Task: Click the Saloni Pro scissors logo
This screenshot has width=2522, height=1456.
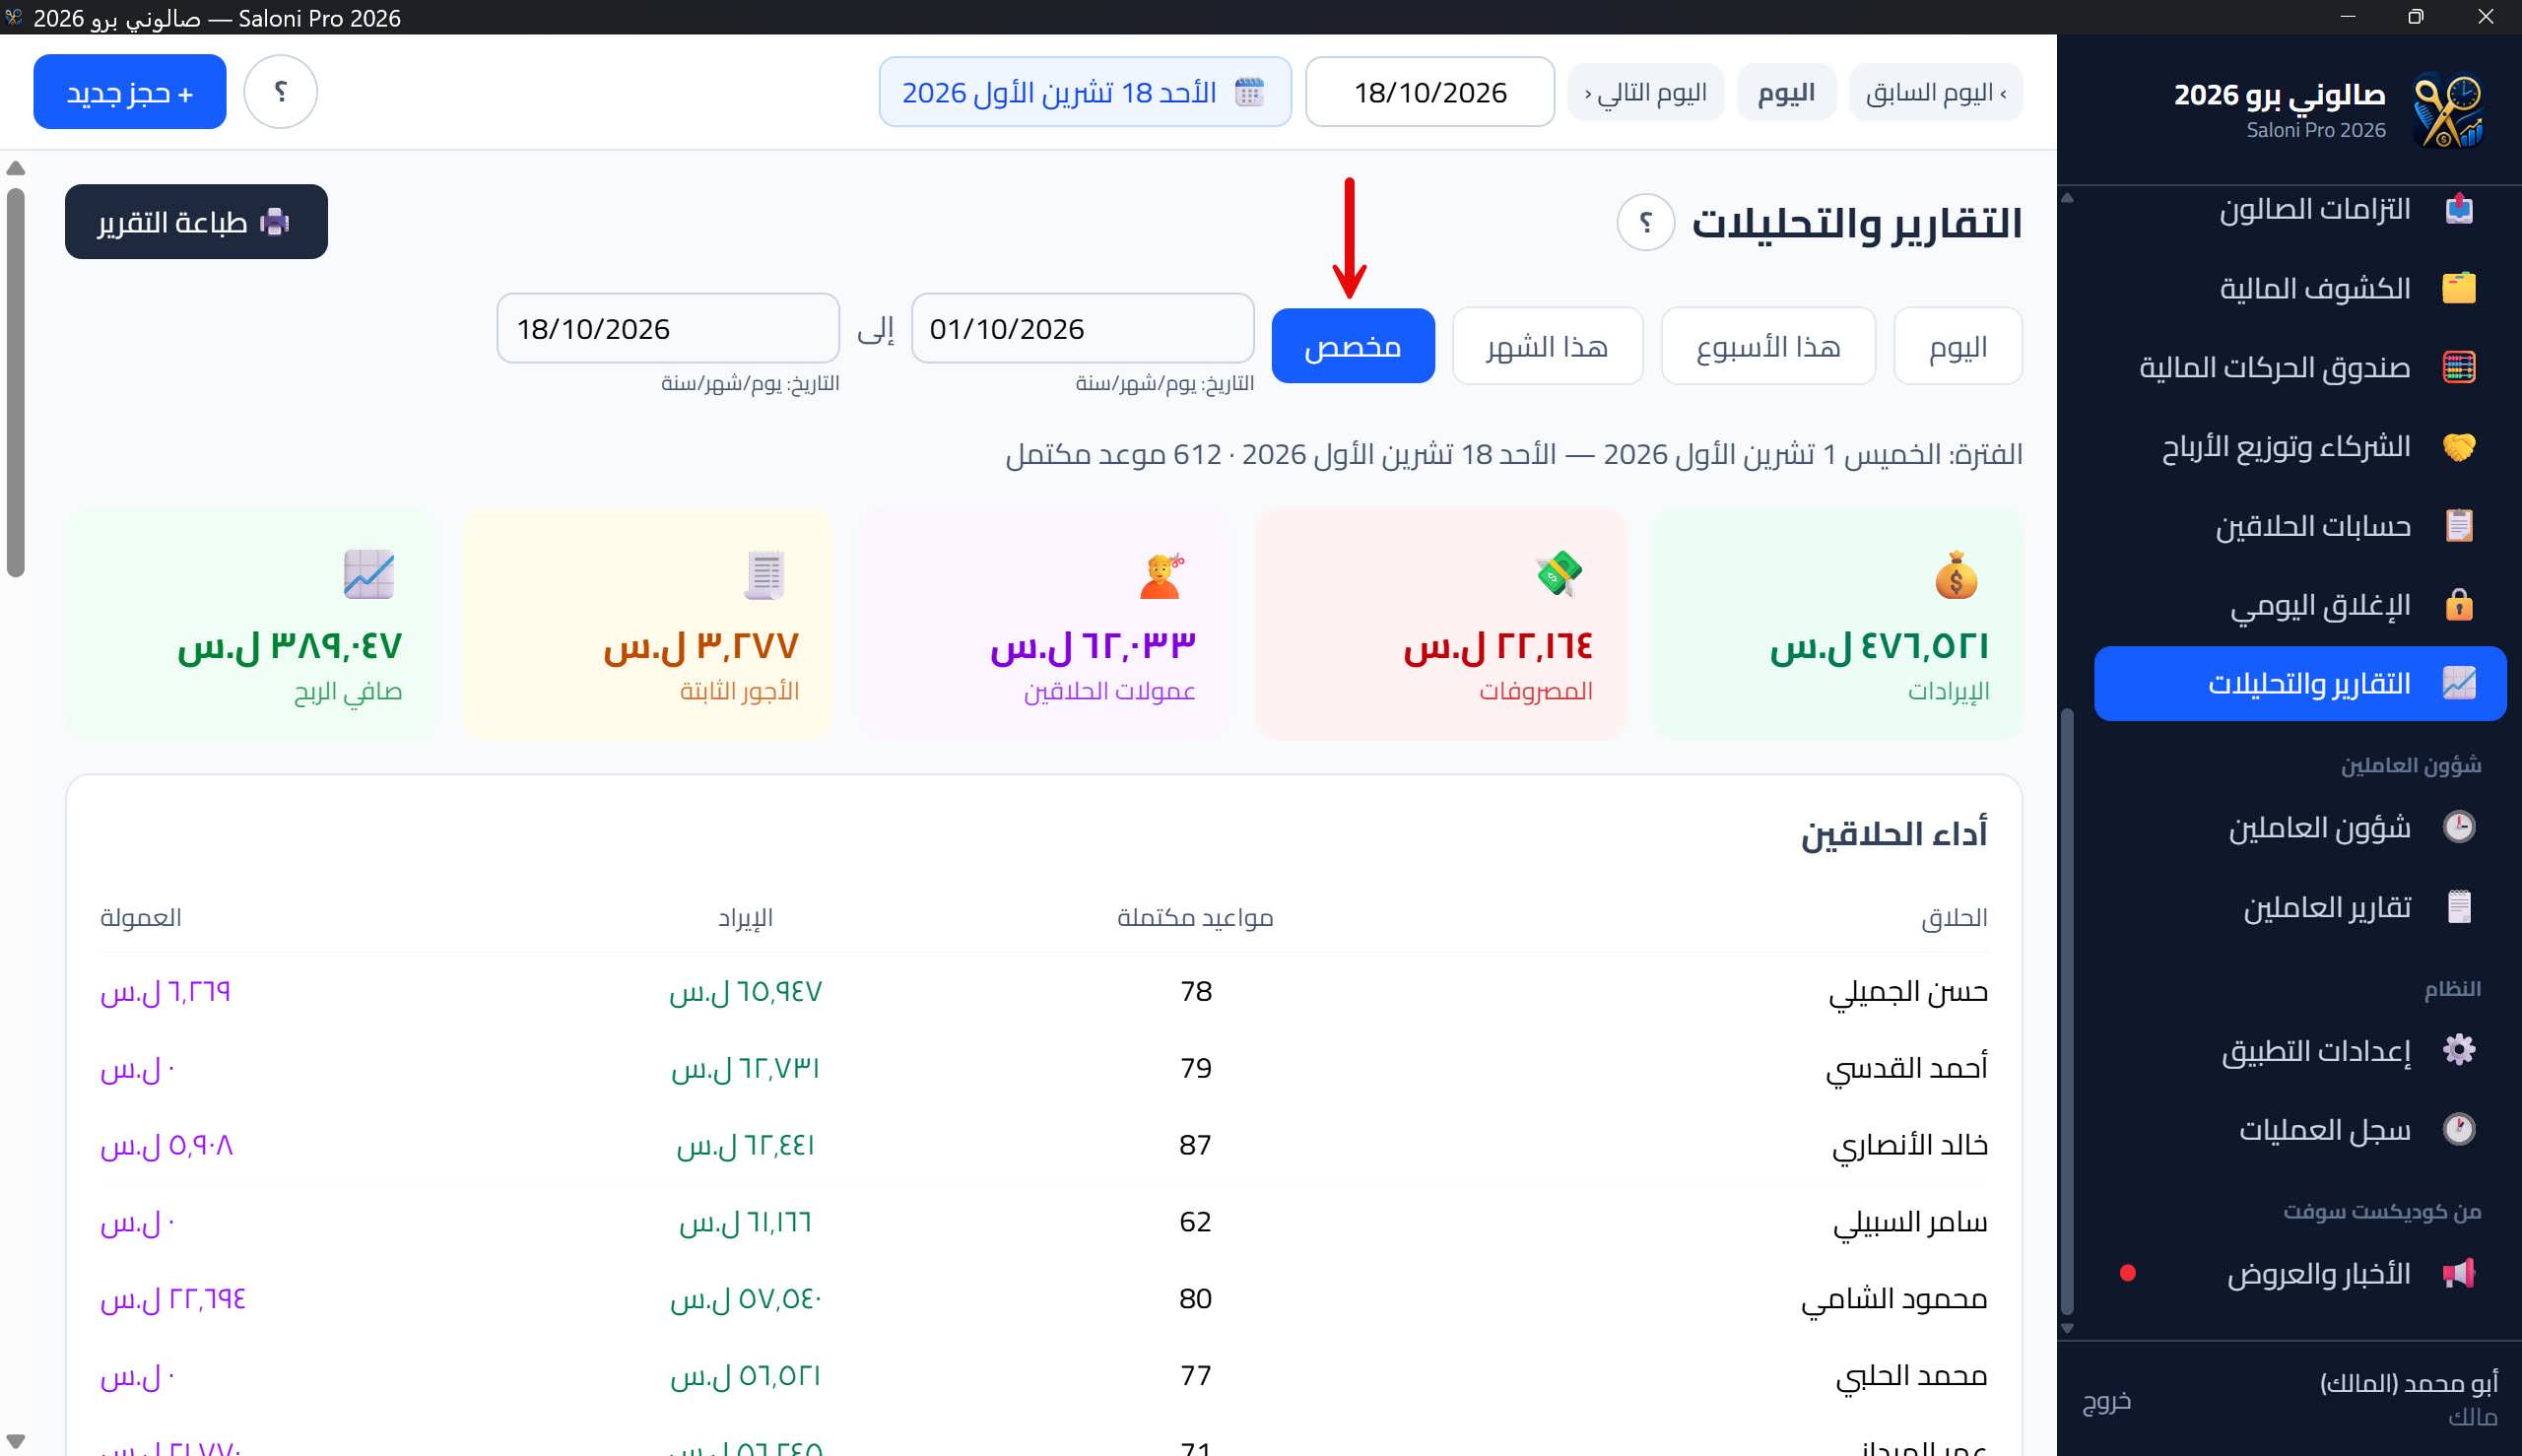Action: (x=2447, y=110)
